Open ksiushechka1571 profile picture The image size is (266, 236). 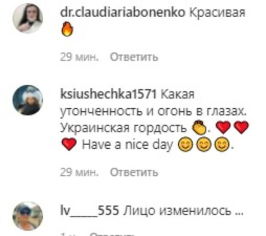click(28, 100)
